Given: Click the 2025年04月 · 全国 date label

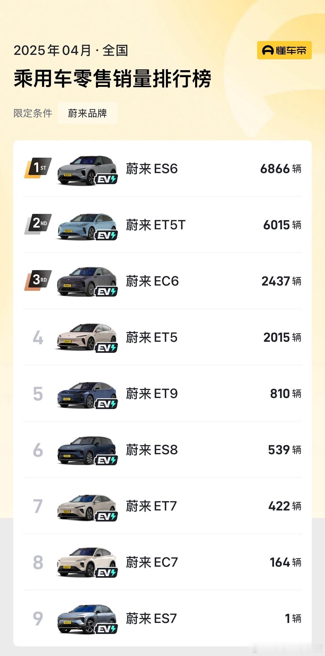Looking at the screenshot, I should coord(71,50).
